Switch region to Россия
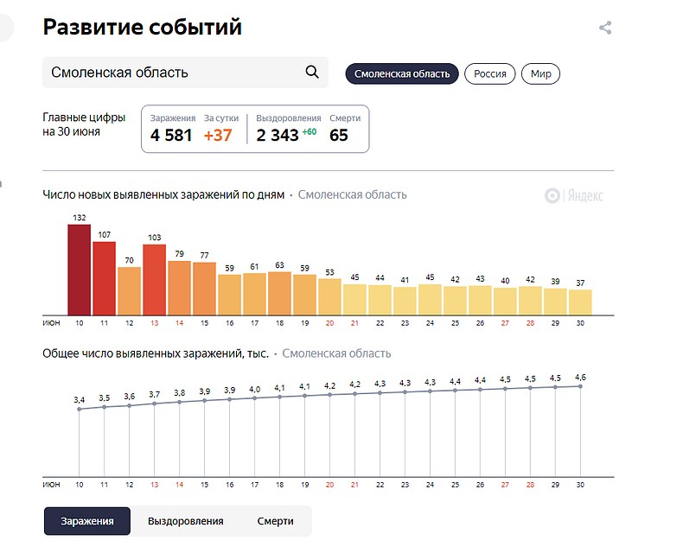The width and height of the screenshot is (683, 553). [x=490, y=73]
